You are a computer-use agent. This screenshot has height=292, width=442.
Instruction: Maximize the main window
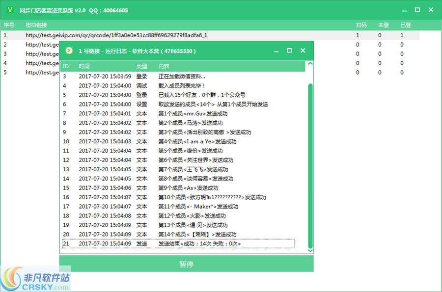tap(417, 10)
